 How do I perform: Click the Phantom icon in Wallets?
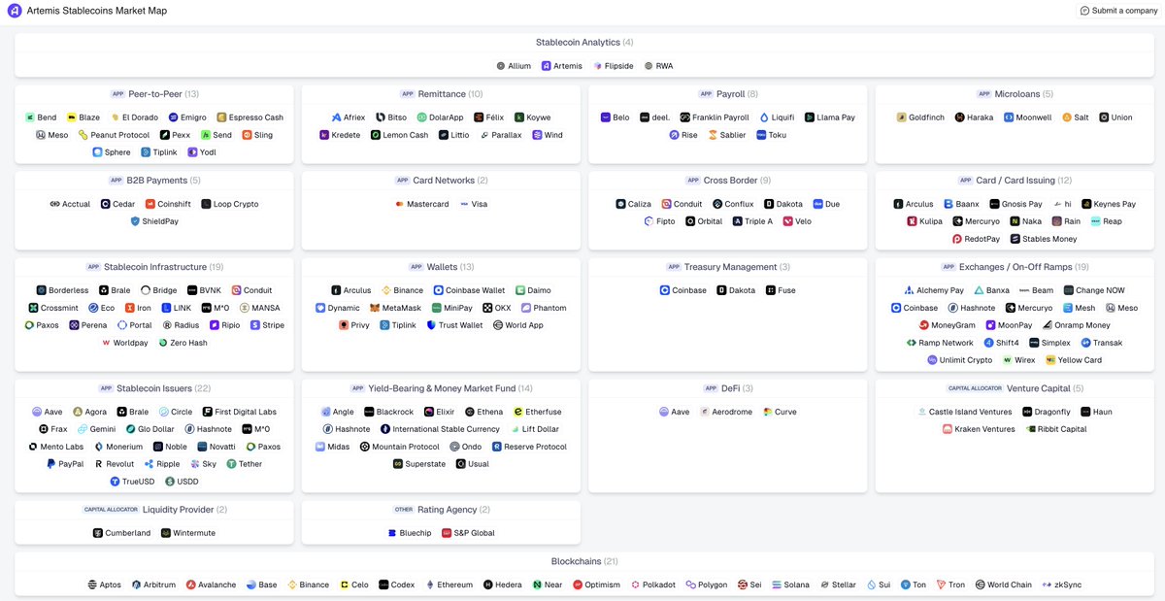pyautogui.click(x=526, y=308)
